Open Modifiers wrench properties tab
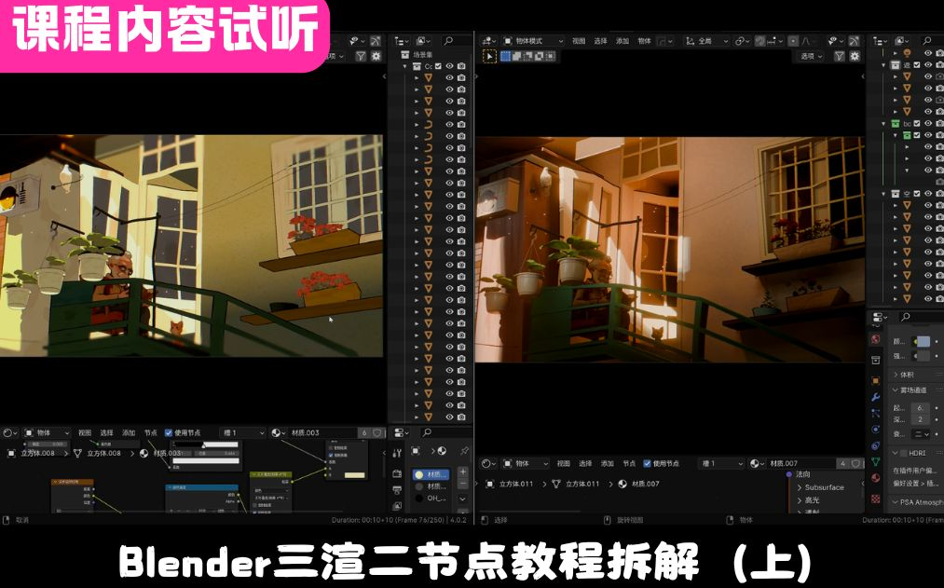Screen dimensions: 944x588 pyautogui.click(x=875, y=397)
